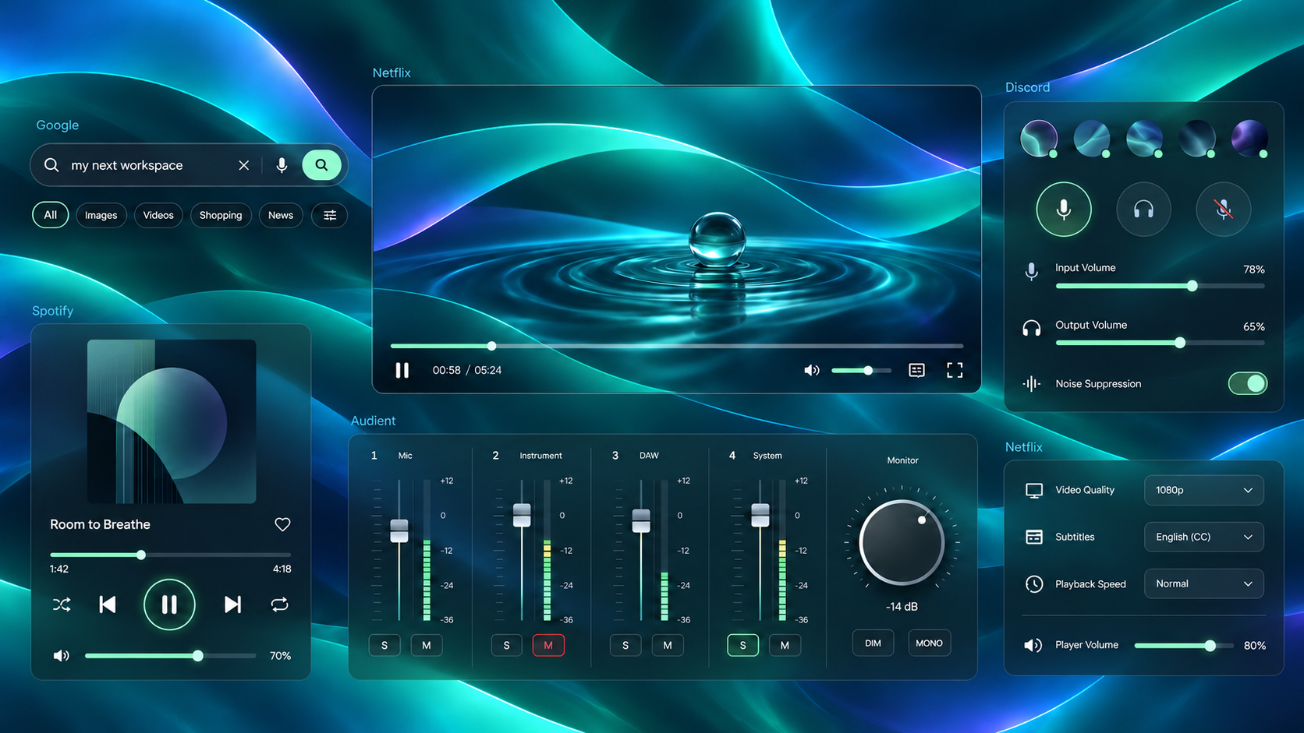This screenshot has height=733, width=1304.
Task: Solo the Mic channel 1
Action: coord(384,645)
